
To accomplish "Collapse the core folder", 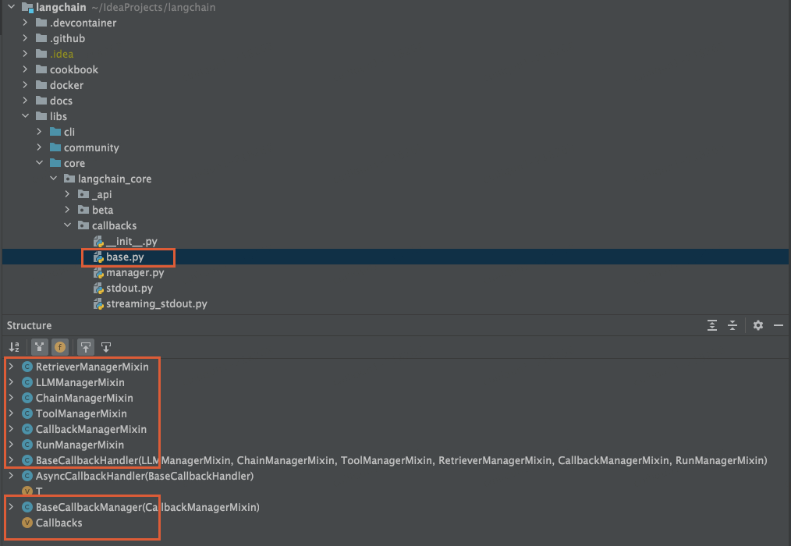I will coord(39,163).
